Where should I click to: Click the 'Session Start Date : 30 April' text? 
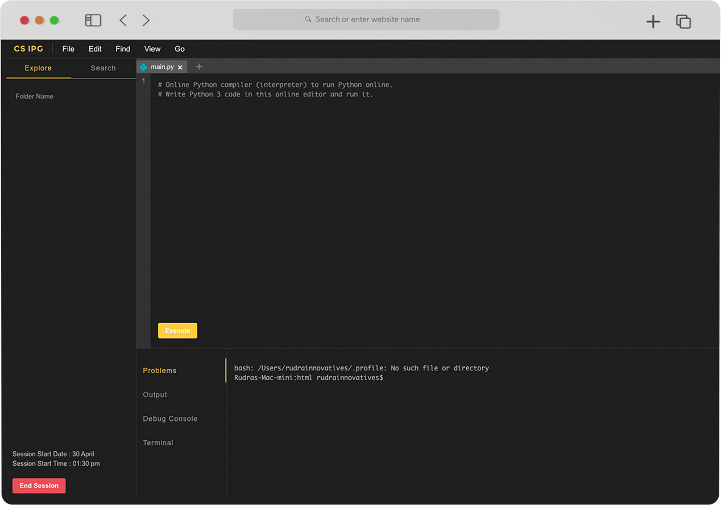coord(53,454)
